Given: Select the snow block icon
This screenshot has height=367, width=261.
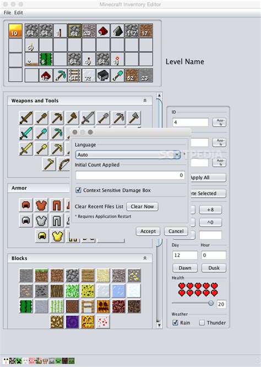Looking at the screenshot, I should (x=134, y=291).
